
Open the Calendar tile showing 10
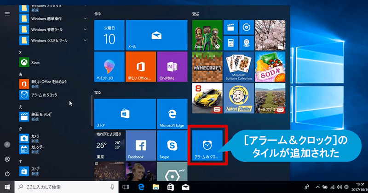point(109,35)
